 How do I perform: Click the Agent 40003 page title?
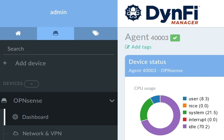pyautogui.click(x=147, y=37)
